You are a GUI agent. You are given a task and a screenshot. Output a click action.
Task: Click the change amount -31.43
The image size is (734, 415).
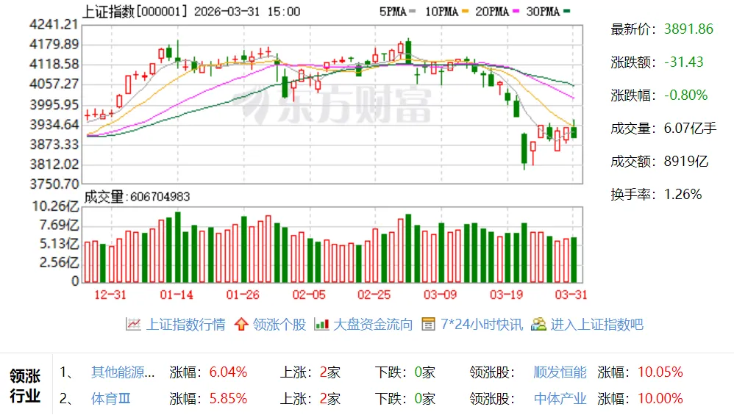[684, 62]
